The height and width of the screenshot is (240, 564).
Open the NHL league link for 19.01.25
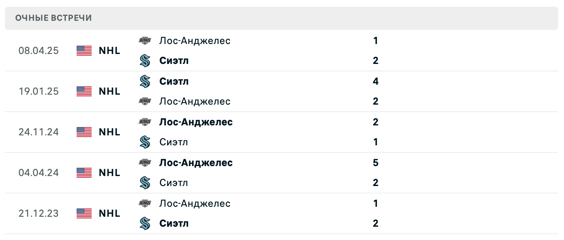click(110, 91)
